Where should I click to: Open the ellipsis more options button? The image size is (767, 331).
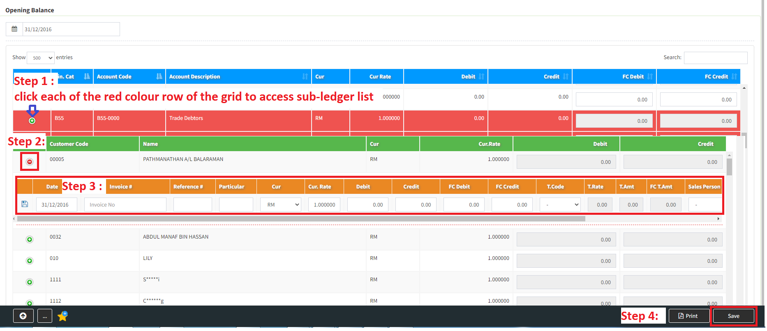pyautogui.click(x=45, y=316)
